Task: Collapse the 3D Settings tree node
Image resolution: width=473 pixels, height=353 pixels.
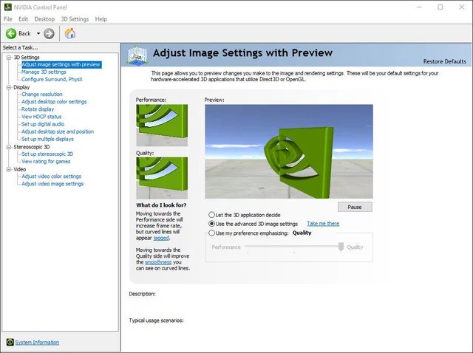Action: point(9,58)
